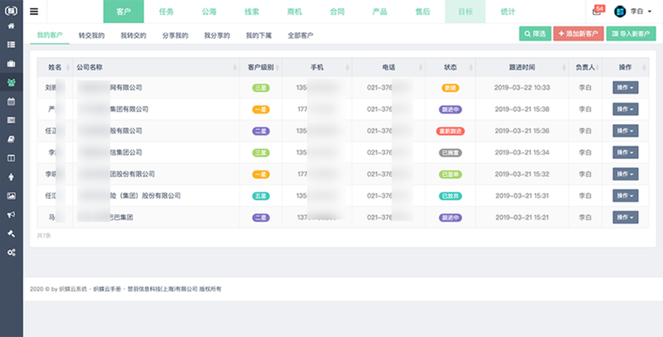Click the 筛选 filter button
663x337 pixels.
[x=535, y=34]
